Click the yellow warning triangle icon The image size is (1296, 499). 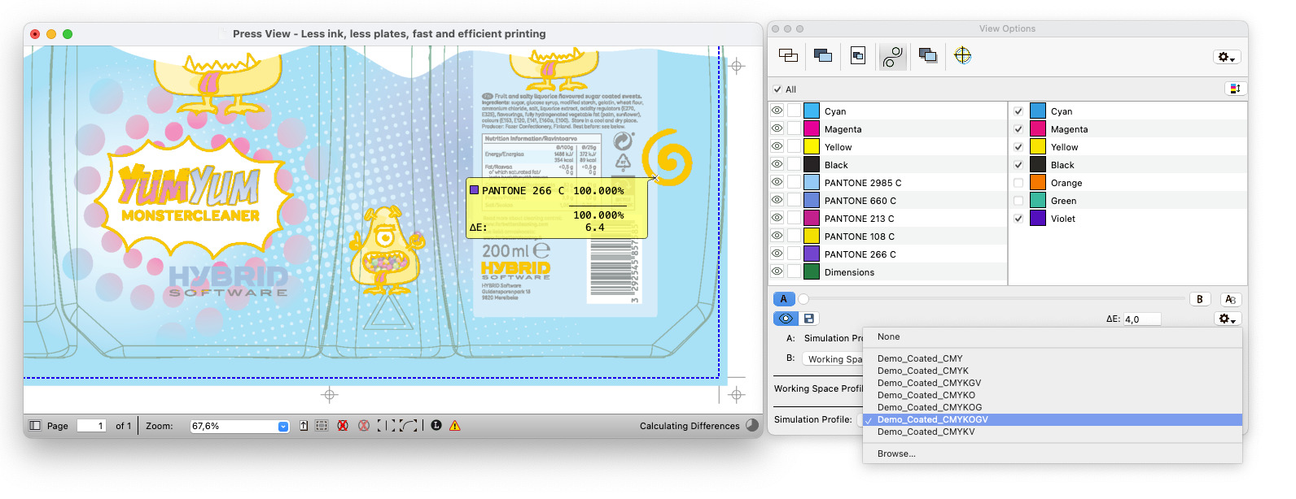click(455, 425)
